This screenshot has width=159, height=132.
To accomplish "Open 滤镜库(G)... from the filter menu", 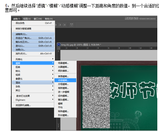I will (33, 34).
